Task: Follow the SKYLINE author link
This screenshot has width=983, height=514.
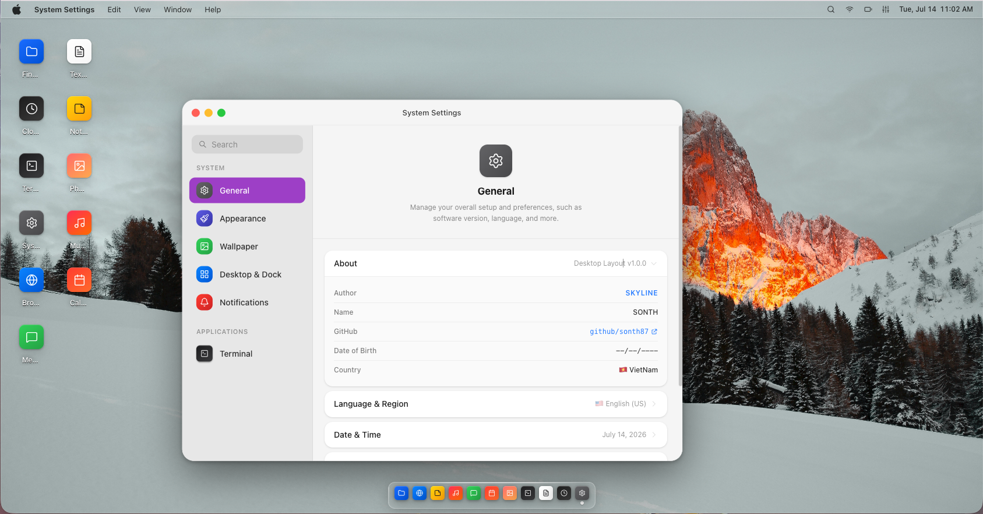Action: point(642,293)
